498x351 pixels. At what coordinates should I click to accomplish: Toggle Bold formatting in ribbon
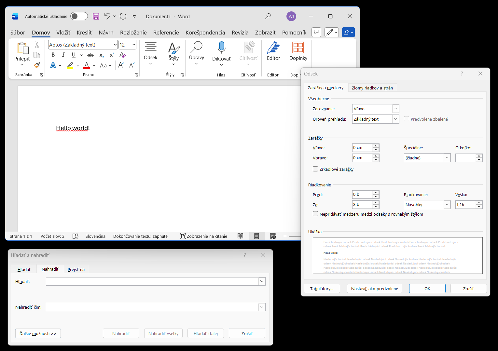[x=53, y=55]
